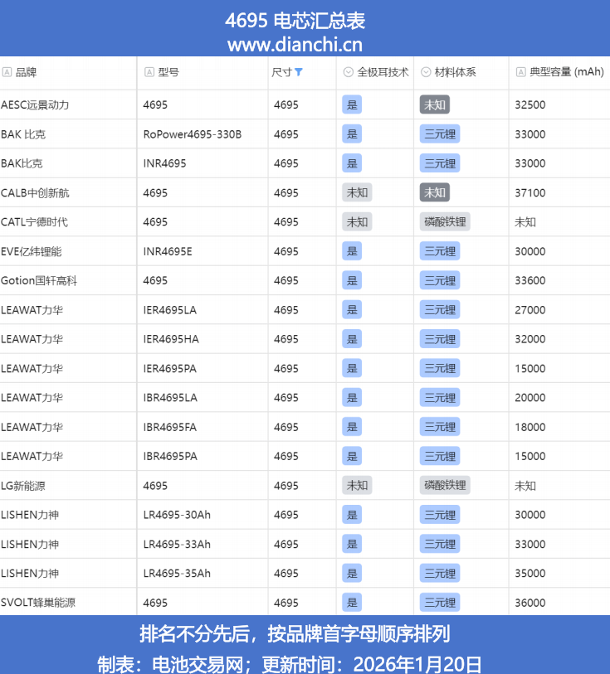The width and height of the screenshot is (610, 674).
Task: Click the 未知 全极耳 tag in LG新能源 row
Action: pyautogui.click(x=357, y=485)
